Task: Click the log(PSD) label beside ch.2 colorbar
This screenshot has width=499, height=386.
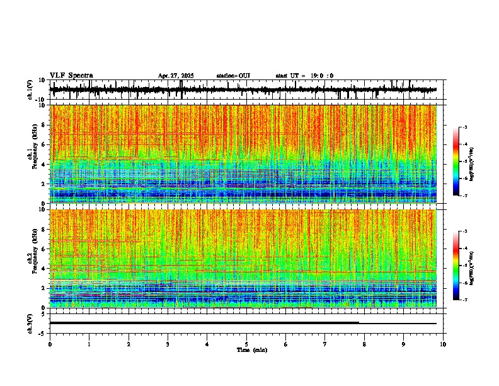Action: (472, 269)
